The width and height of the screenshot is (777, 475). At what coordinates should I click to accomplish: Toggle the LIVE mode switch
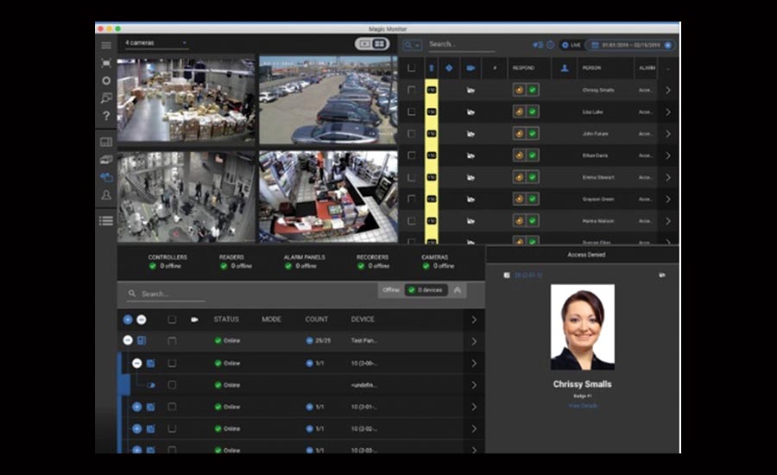tap(571, 45)
